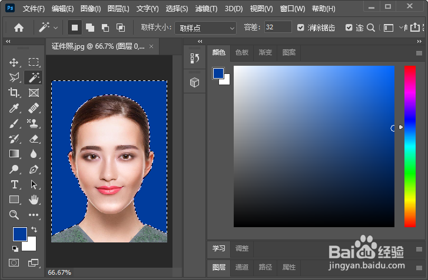
Task: Click the vertical hue slider strip
Action: (x=410, y=146)
